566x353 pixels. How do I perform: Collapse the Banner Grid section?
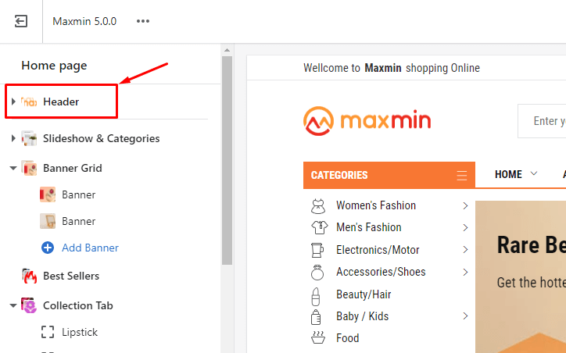13,168
